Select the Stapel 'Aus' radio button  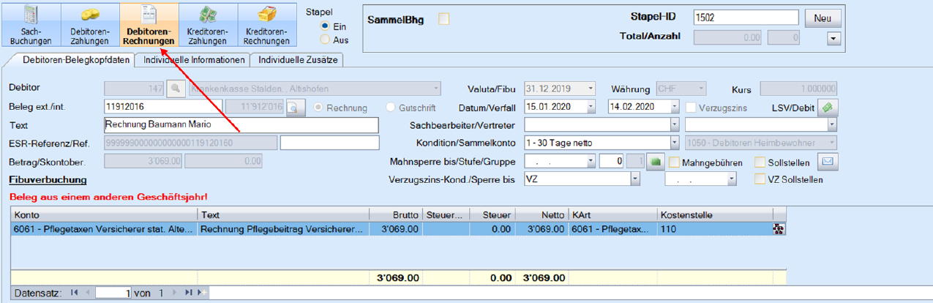click(324, 40)
